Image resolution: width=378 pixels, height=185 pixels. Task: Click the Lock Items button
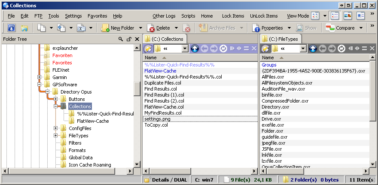(233, 16)
